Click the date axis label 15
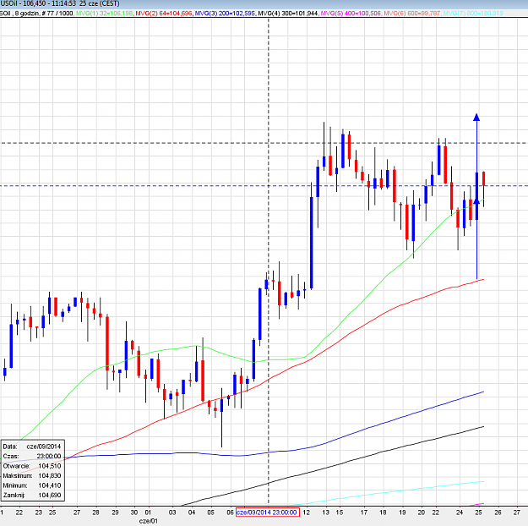This screenshot has width=528, height=526. pos(340,512)
